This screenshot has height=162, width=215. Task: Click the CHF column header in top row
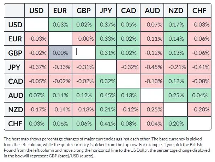[x=199, y=11]
